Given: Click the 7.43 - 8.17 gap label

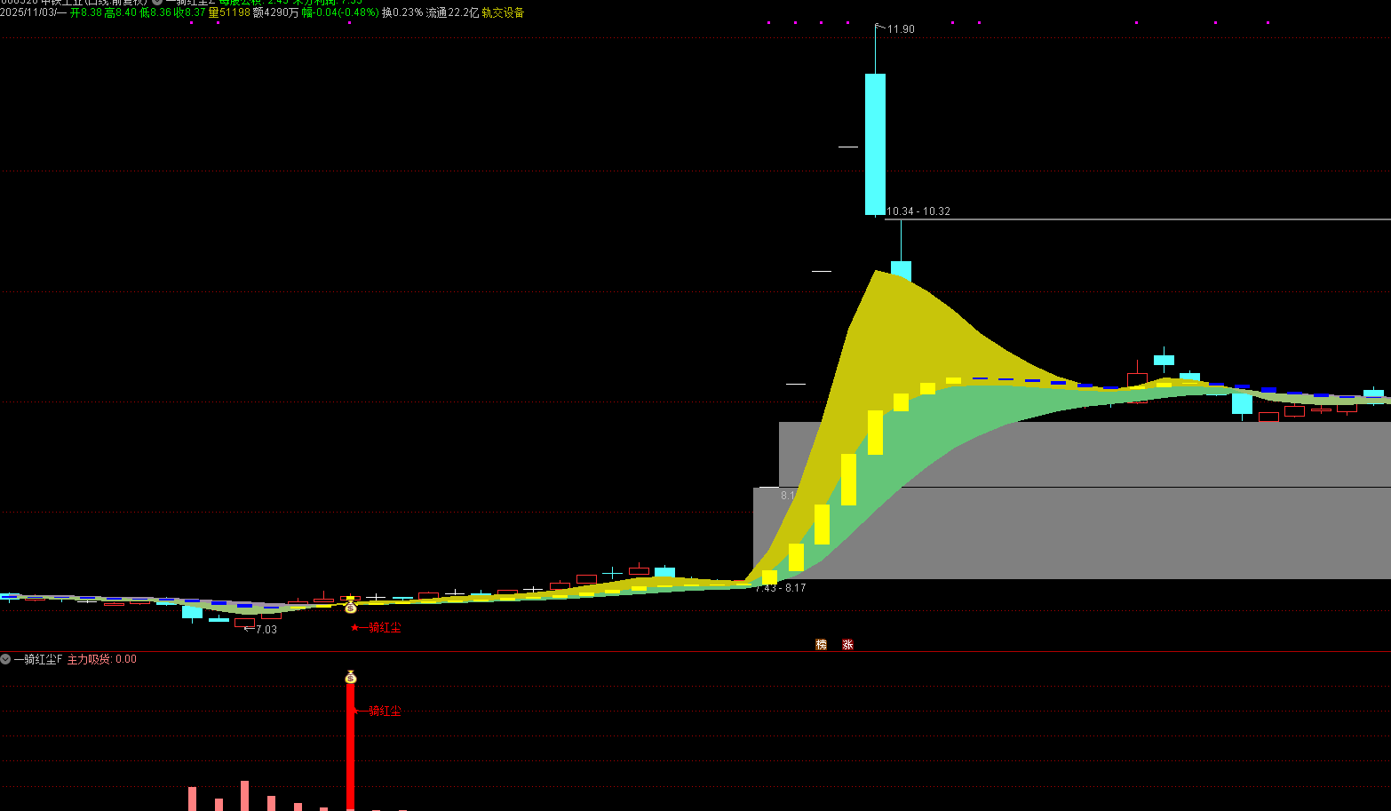Looking at the screenshot, I should pyautogui.click(x=781, y=588).
